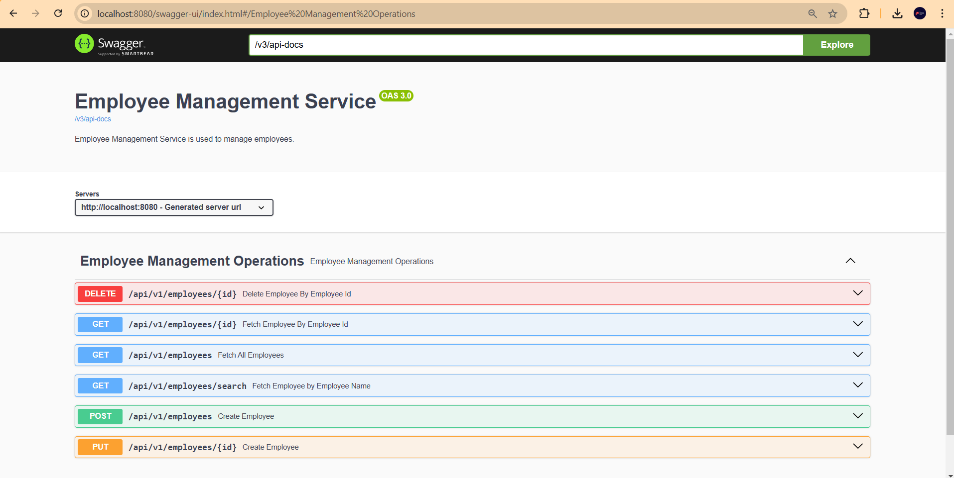
Task: Click the Employee Management Operations heading
Action: [x=192, y=261]
